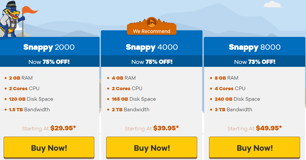
Task: Click the 120 GB Disk Space feature
Action: click(31, 99)
